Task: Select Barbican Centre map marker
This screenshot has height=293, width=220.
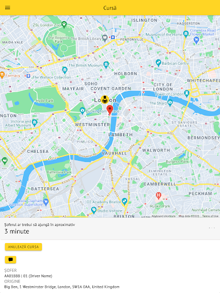Action: point(158,63)
